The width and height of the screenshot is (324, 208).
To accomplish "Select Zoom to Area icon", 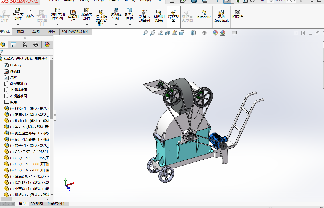I will [x=153, y=33].
